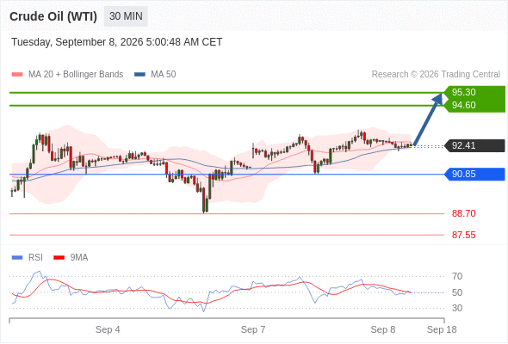Click the green 95.30 resistance price tag

pyautogui.click(x=474, y=92)
